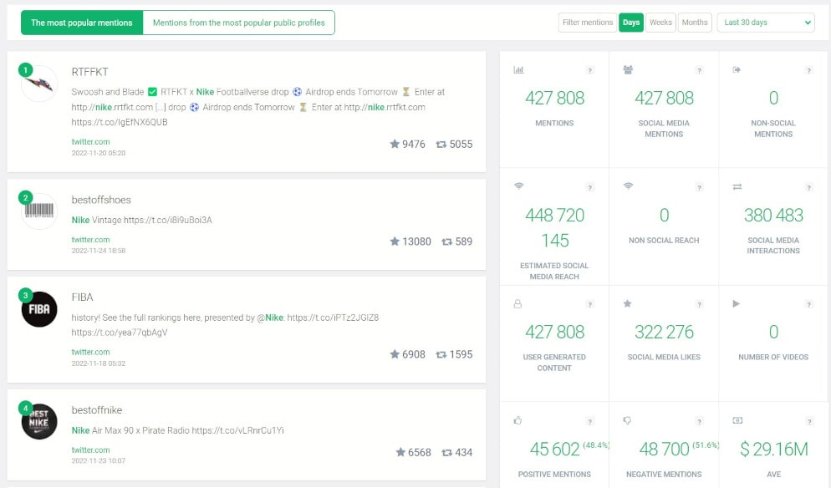Select the Weeks grouping button

coord(660,23)
